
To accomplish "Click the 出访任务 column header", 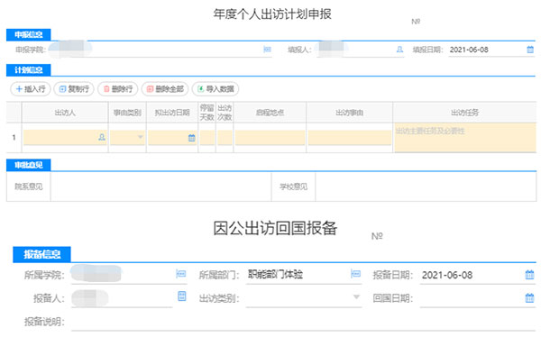I will pyautogui.click(x=464, y=113).
